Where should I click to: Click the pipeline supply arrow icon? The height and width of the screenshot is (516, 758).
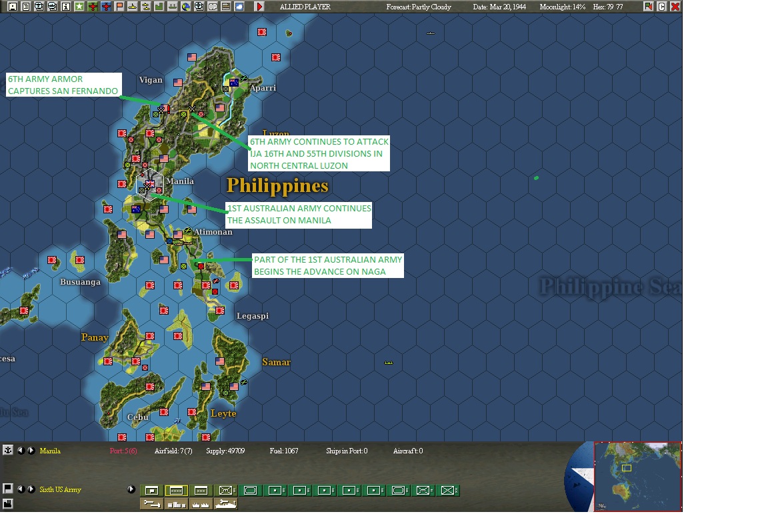click(x=152, y=504)
